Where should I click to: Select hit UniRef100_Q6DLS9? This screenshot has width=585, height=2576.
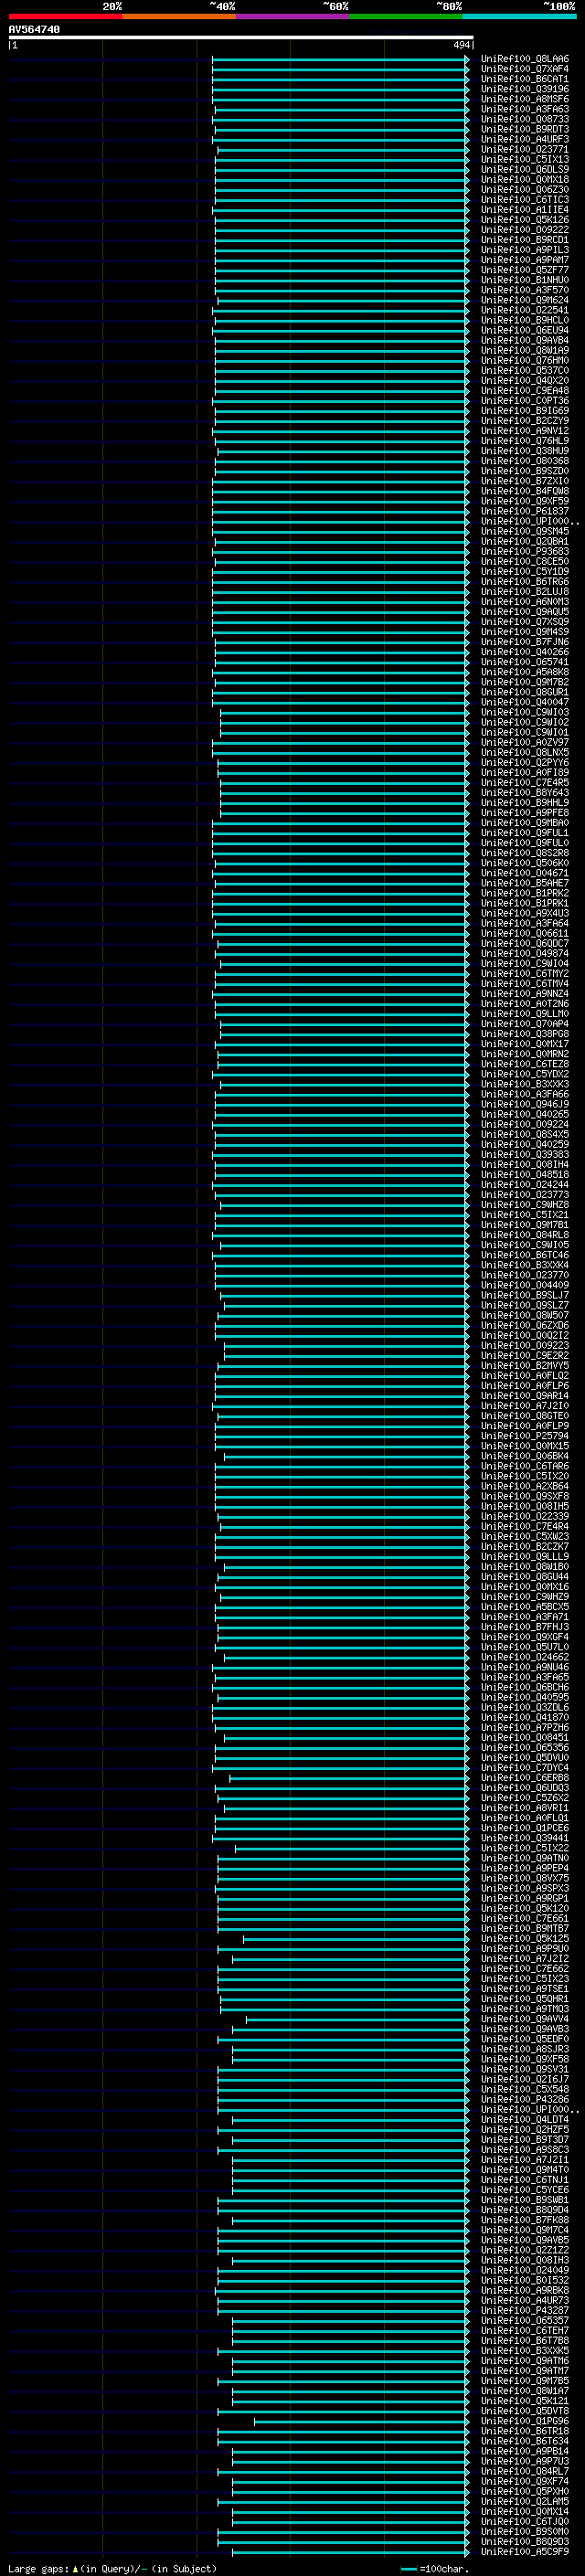[524, 169]
